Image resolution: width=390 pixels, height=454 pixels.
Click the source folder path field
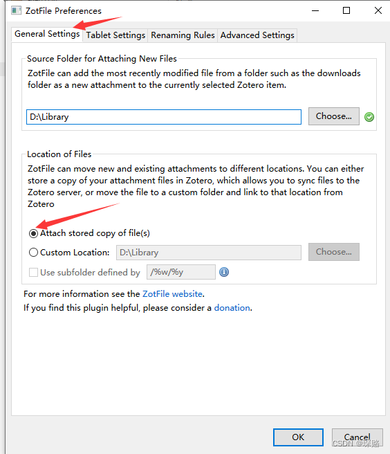pyautogui.click(x=164, y=117)
